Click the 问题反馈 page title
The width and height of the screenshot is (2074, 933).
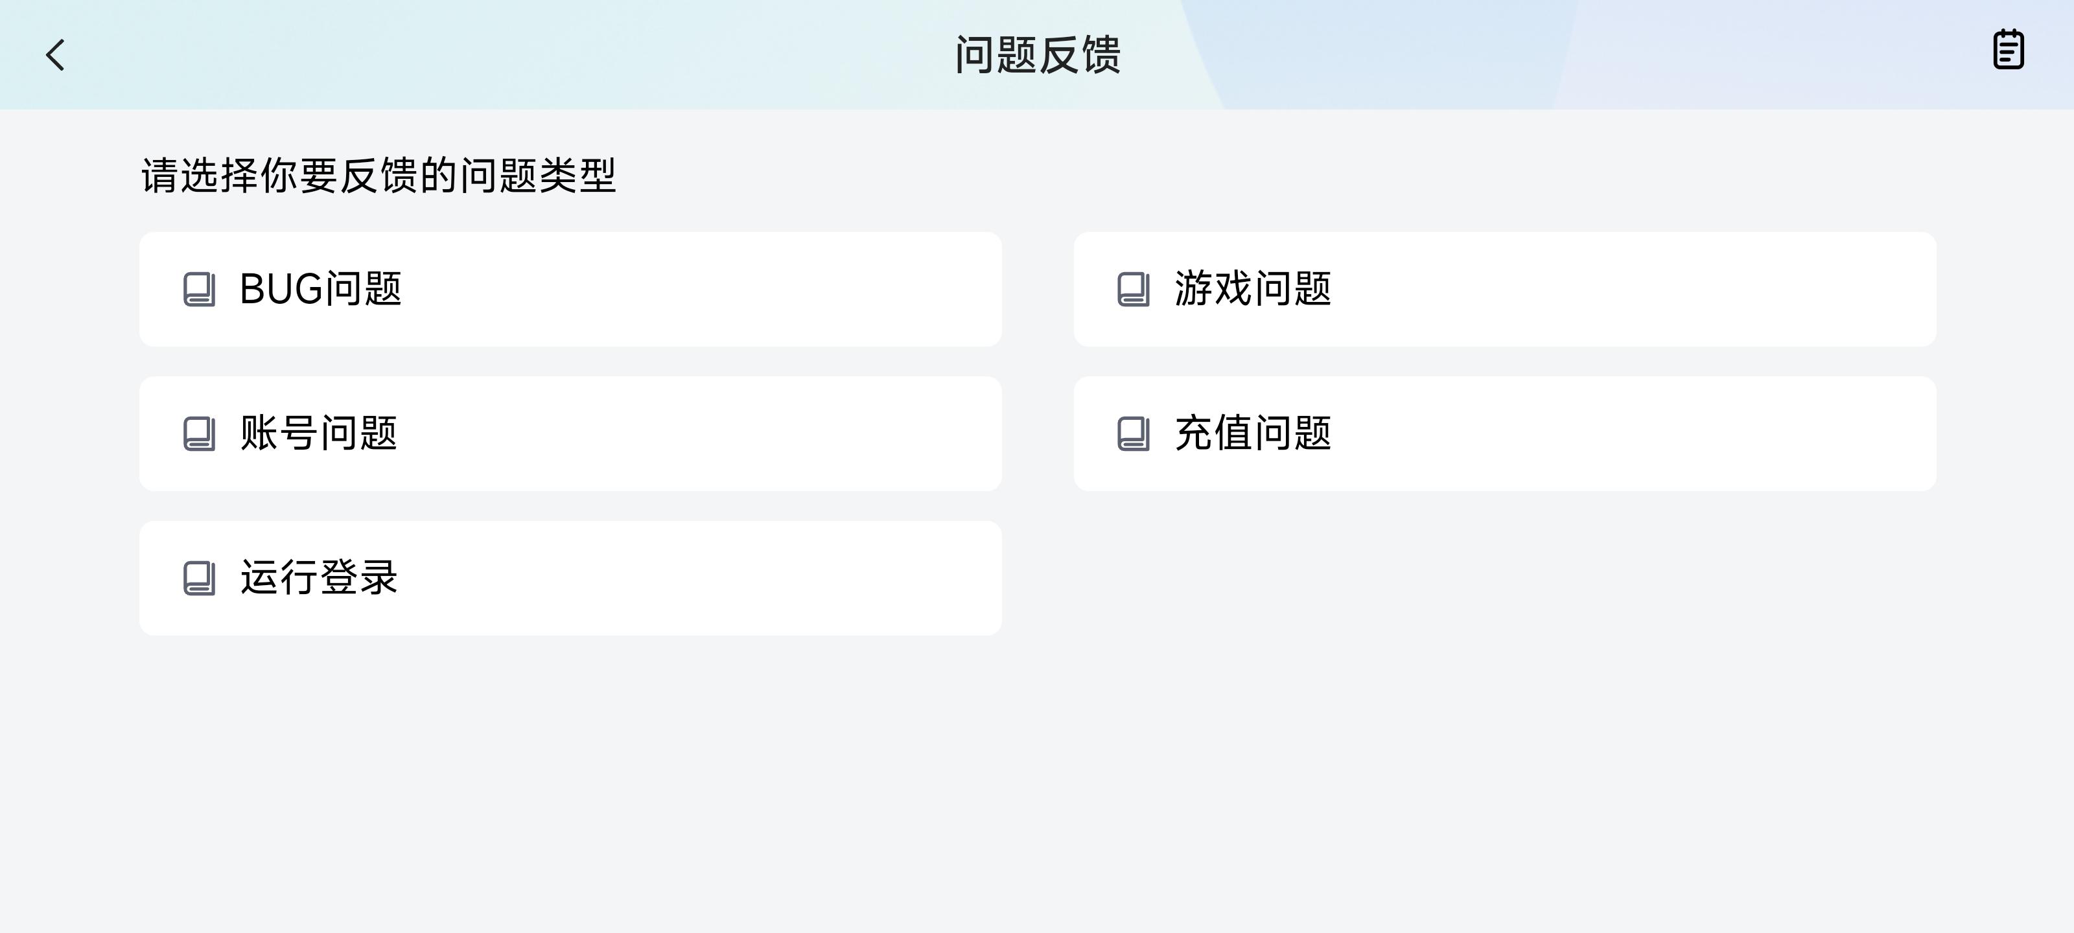point(1037,54)
